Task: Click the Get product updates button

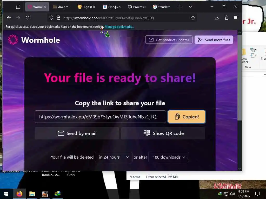Action: tap(169, 40)
